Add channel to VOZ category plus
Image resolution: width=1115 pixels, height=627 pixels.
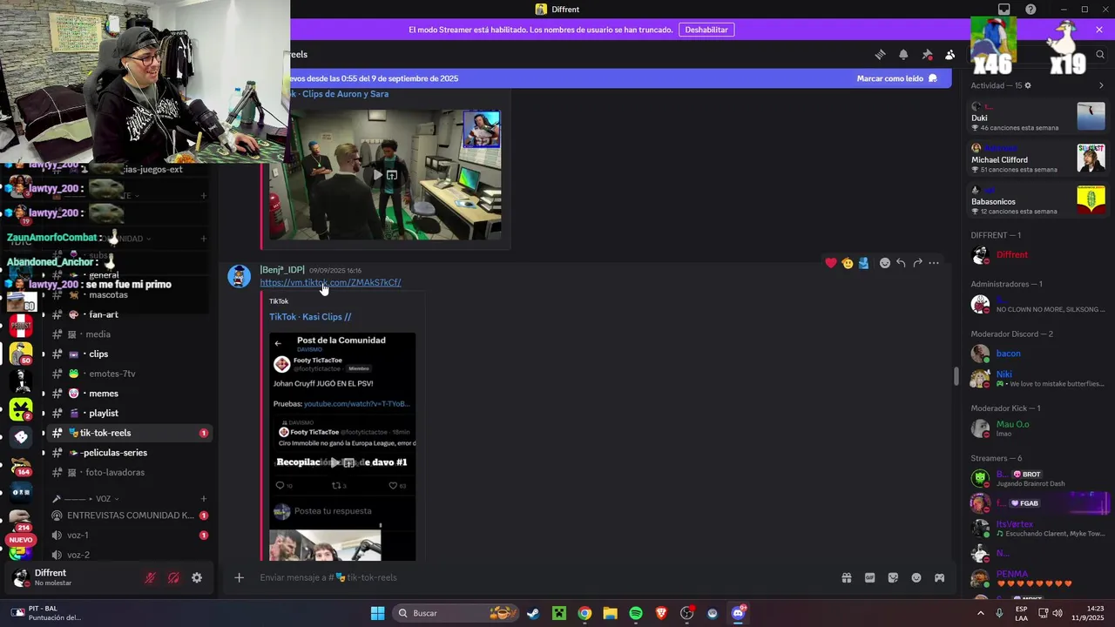(x=204, y=499)
